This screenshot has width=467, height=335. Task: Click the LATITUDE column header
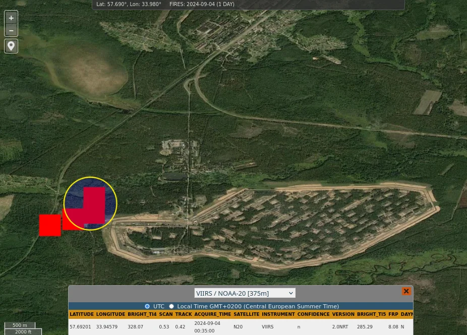point(82,314)
